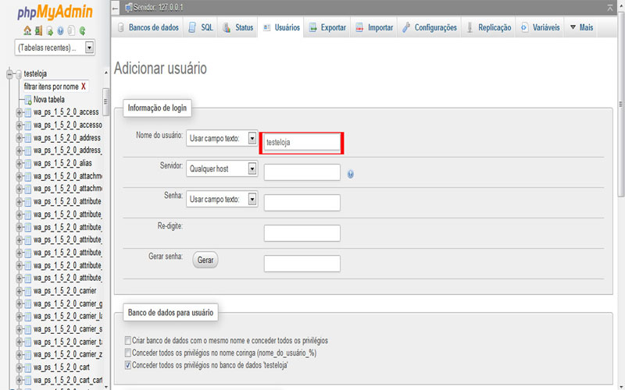This screenshot has height=390, width=625.
Task: Expand the wa_ps_1_5_2_0_access table node
Action: pos(19,112)
